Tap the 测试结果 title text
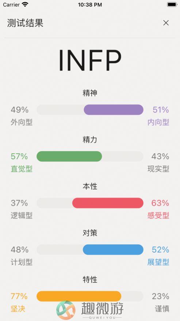Viewport: 180px width, 321px height. coord(25,23)
